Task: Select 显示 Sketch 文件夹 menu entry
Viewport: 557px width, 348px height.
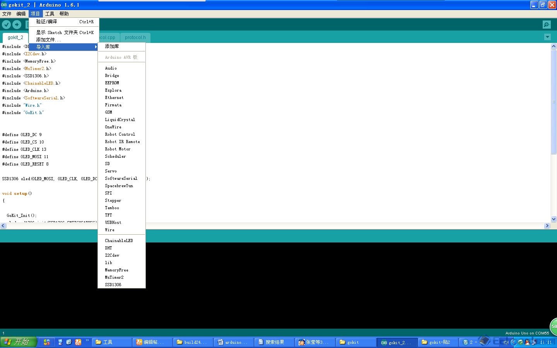Action: [x=64, y=32]
